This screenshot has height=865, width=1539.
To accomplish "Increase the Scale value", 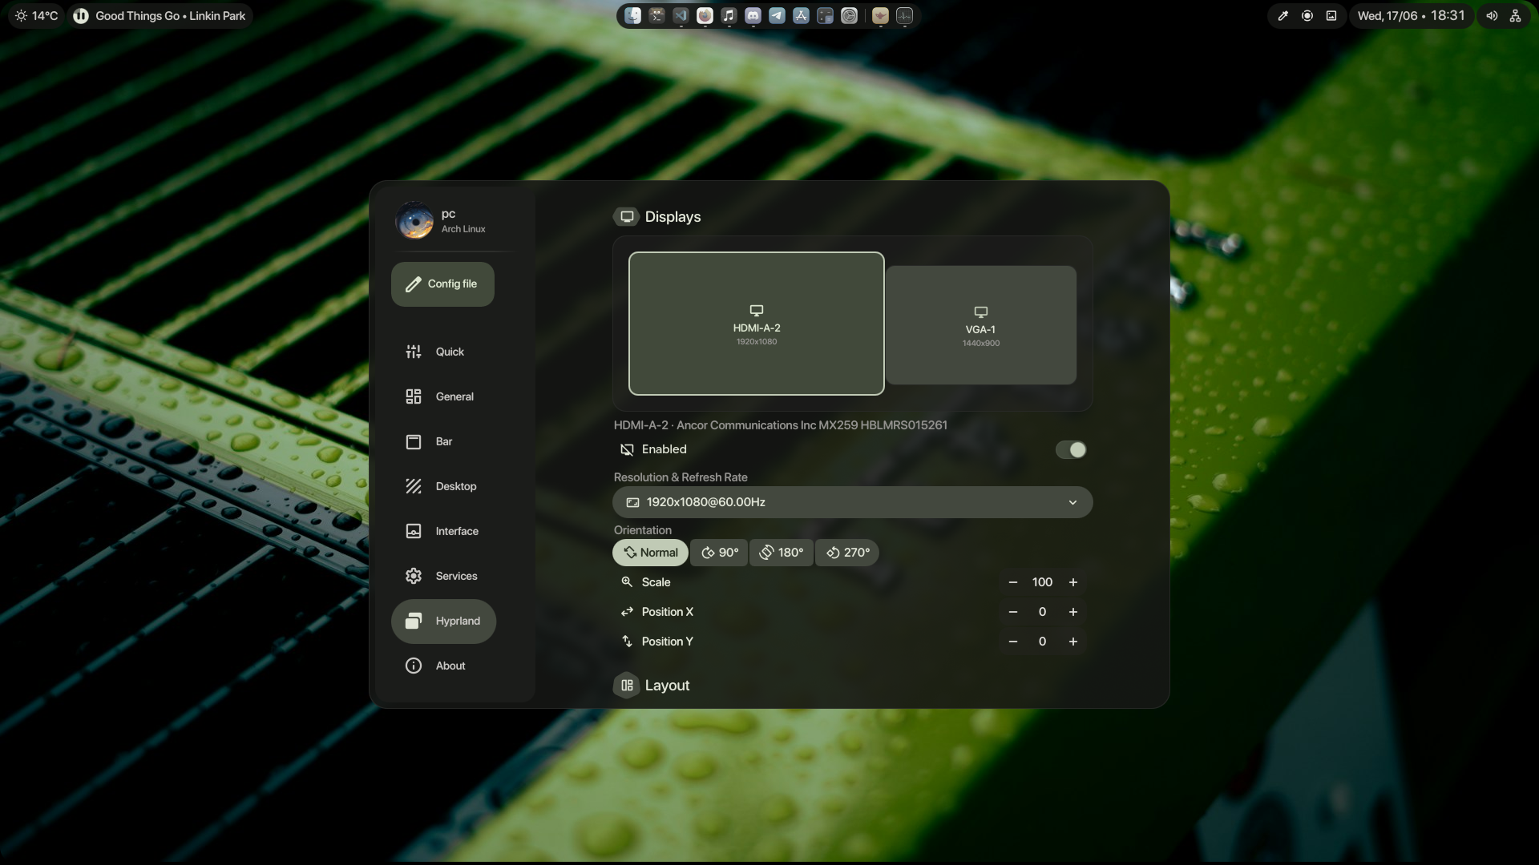I will [x=1073, y=582].
